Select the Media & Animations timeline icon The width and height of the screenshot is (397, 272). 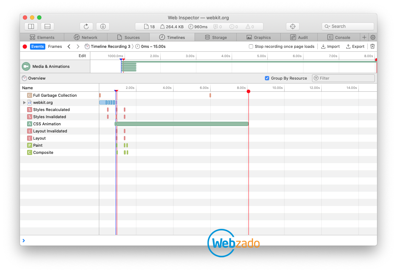(26, 66)
